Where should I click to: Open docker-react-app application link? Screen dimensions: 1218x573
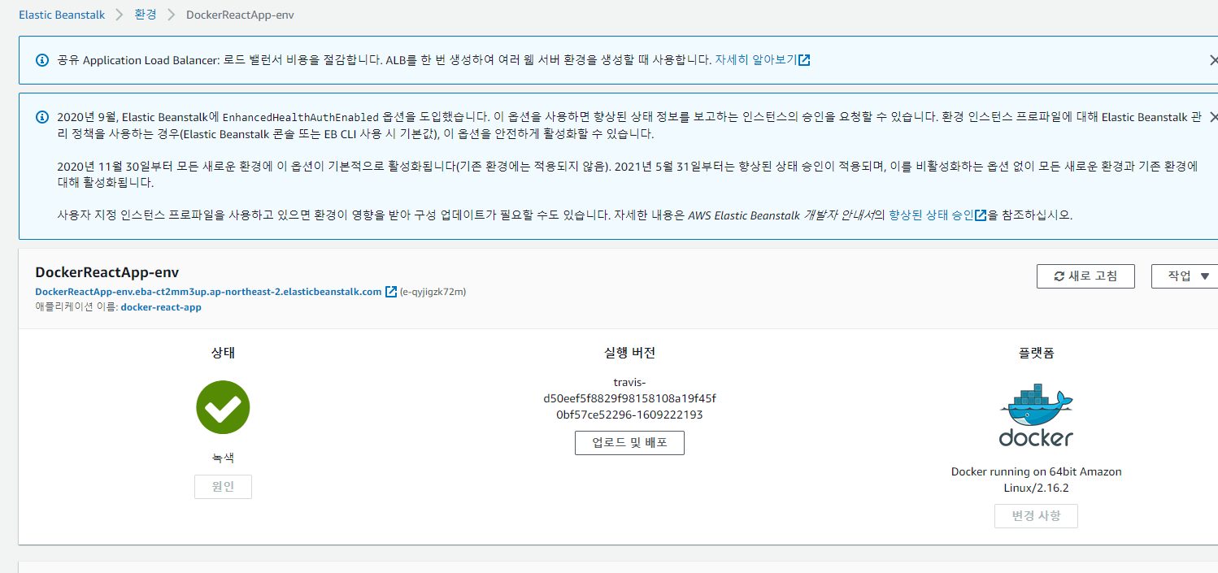(161, 307)
